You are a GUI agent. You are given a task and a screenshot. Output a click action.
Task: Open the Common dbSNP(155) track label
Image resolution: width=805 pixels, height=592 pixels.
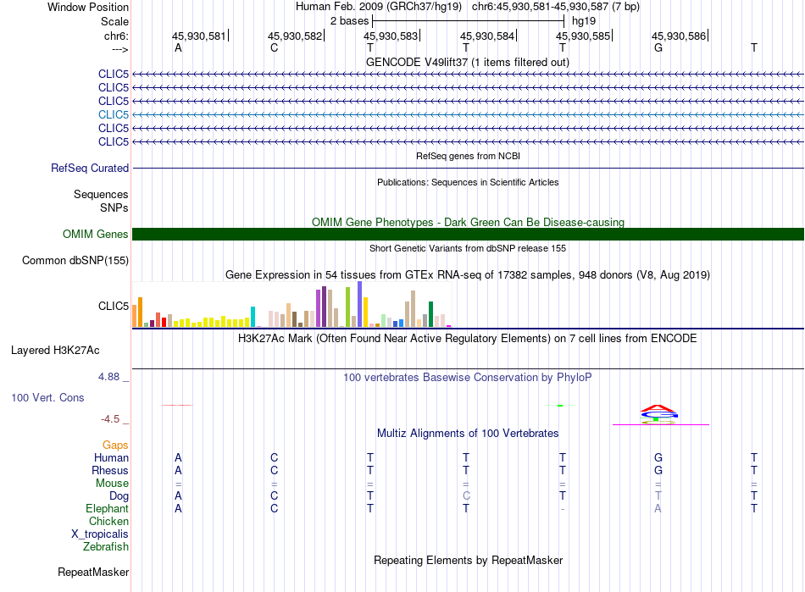click(75, 261)
